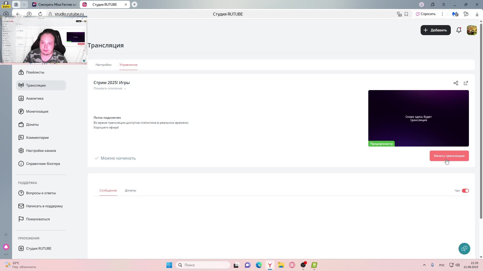Go to Монетизация section
Screen dimensions: 483x271
pyautogui.click(x=37, y=111)
